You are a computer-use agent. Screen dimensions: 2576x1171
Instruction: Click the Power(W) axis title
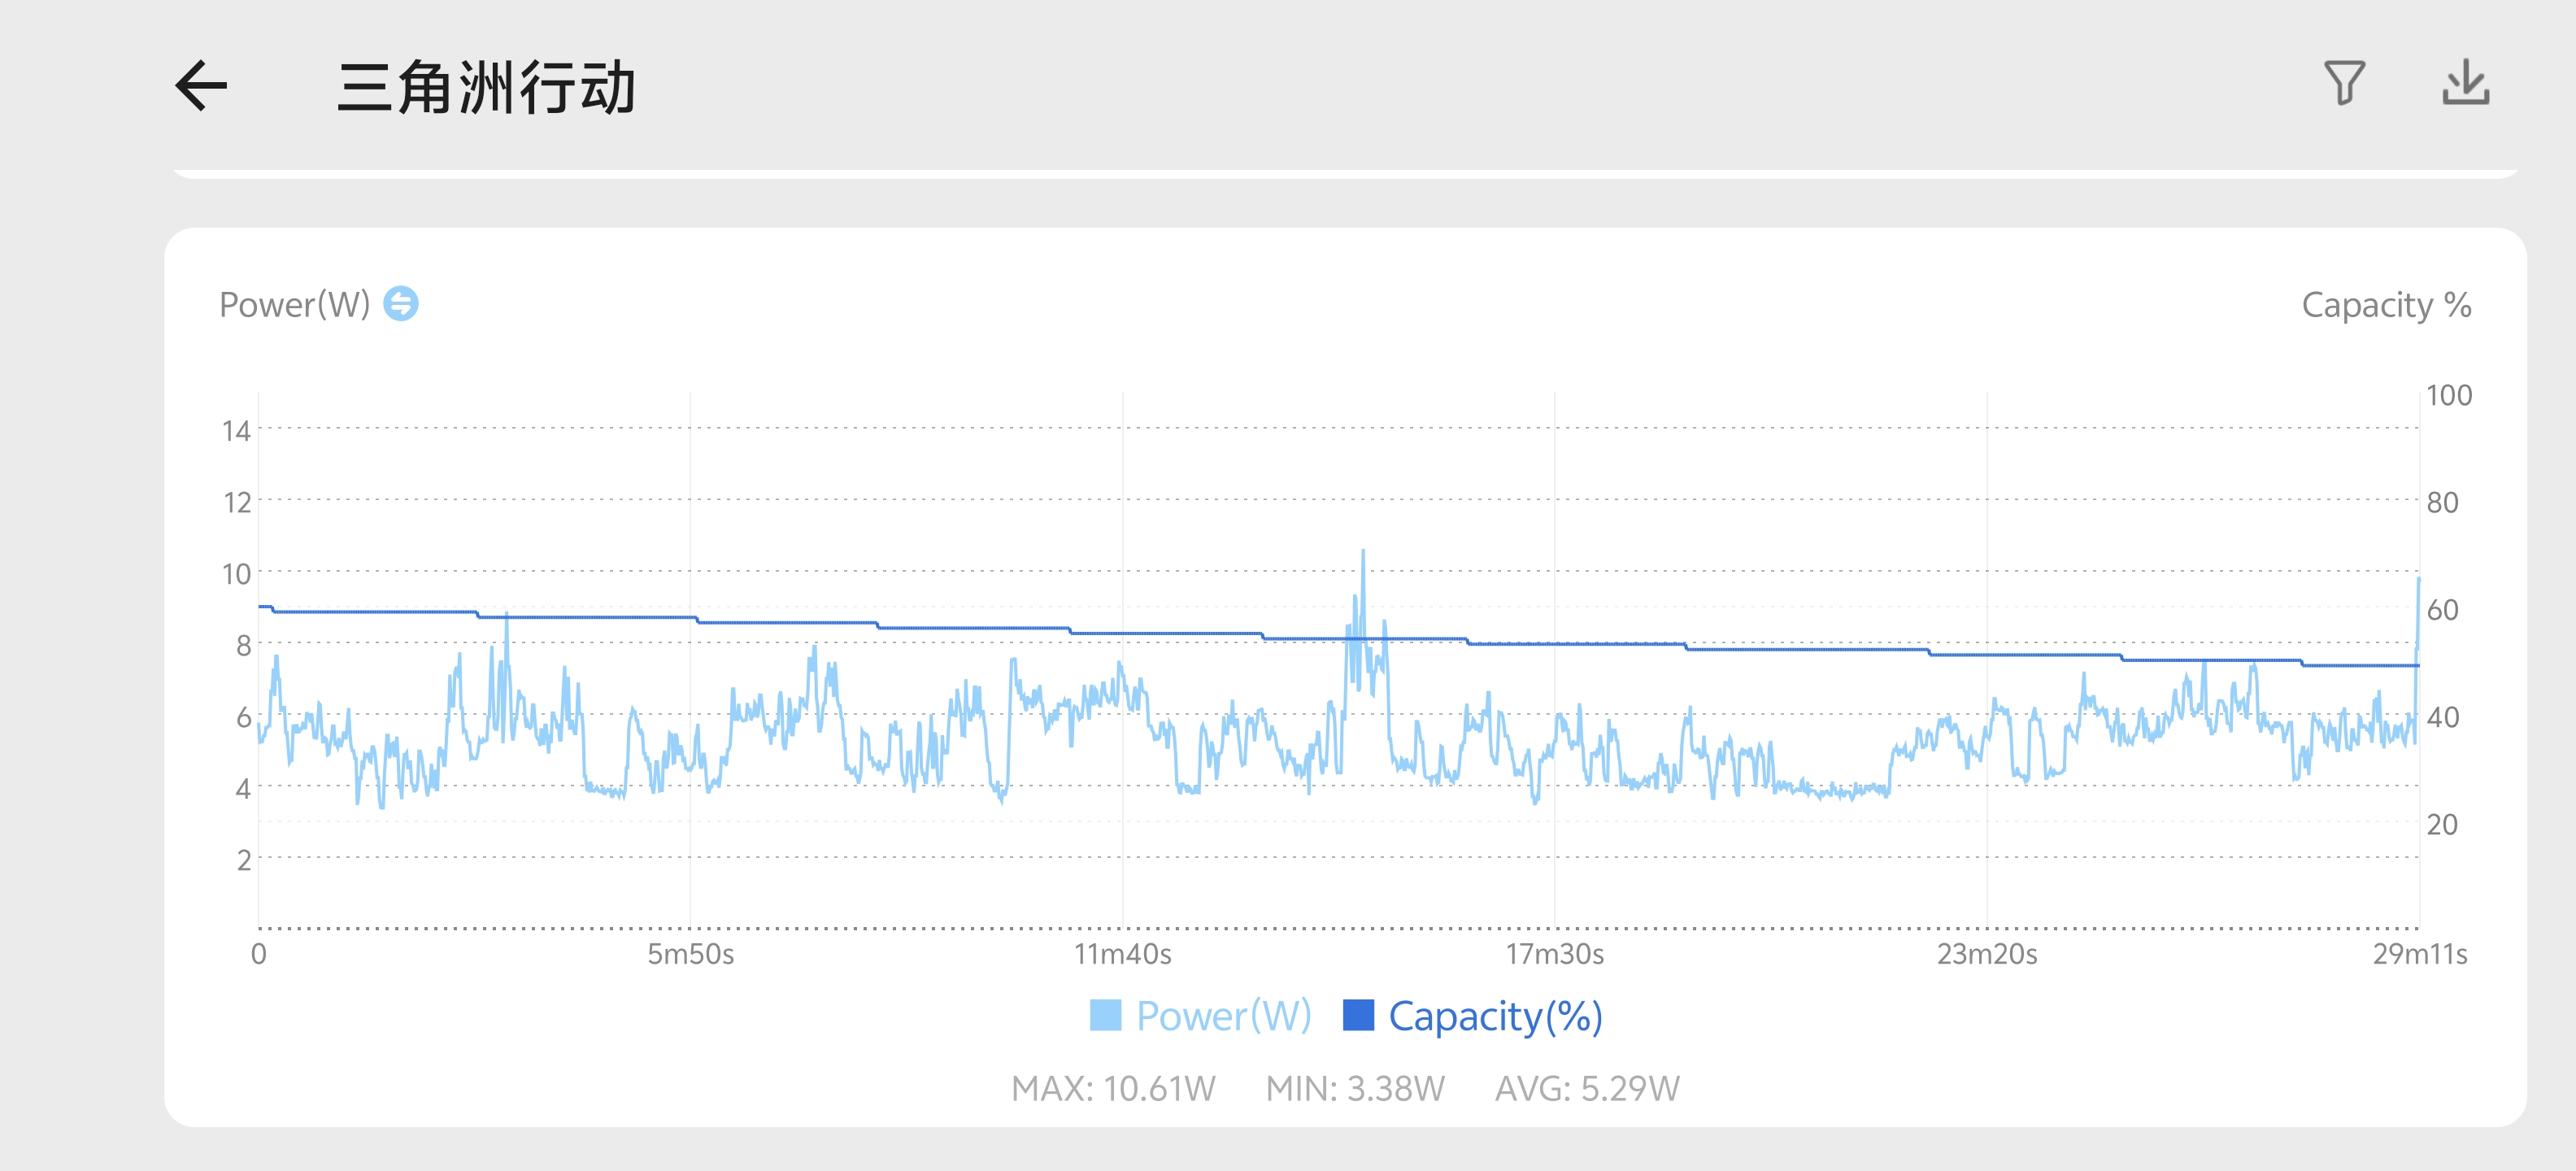pyautogui.click(x=294, y=305)
